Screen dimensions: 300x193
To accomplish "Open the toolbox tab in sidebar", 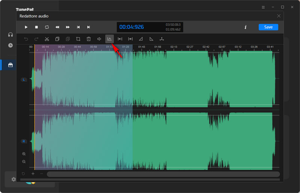I will 10,65.
